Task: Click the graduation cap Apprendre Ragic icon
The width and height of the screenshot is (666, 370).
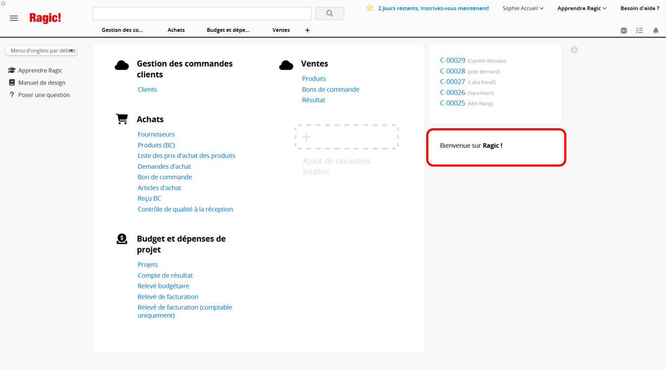Action: (12, 70)
